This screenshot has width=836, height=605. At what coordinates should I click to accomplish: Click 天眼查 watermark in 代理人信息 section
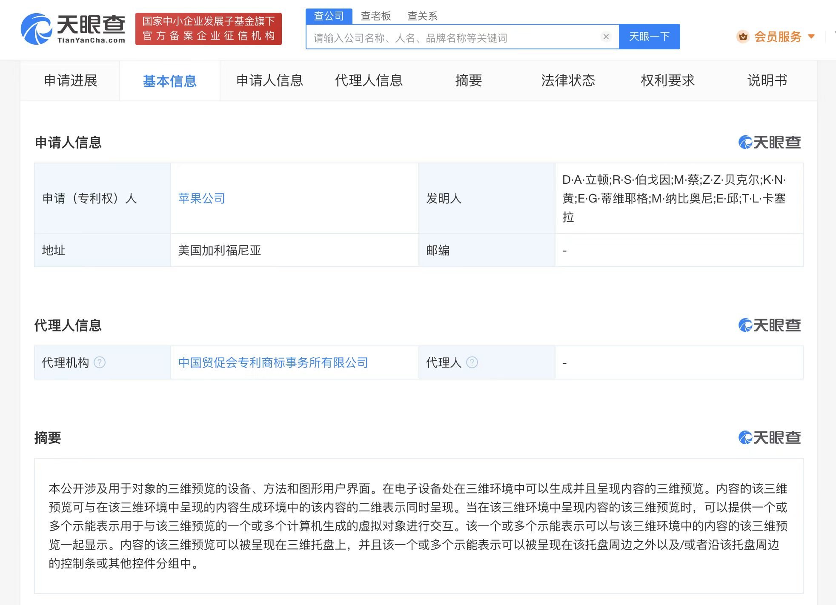point(770,325)
